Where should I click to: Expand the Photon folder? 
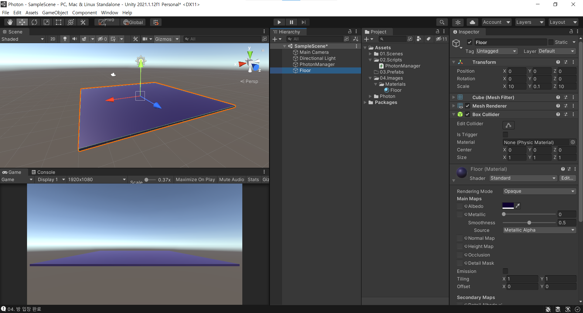[x=370, y=96]
